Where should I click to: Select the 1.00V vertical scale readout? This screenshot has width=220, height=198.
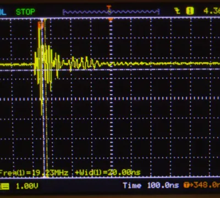pos(27,186)
